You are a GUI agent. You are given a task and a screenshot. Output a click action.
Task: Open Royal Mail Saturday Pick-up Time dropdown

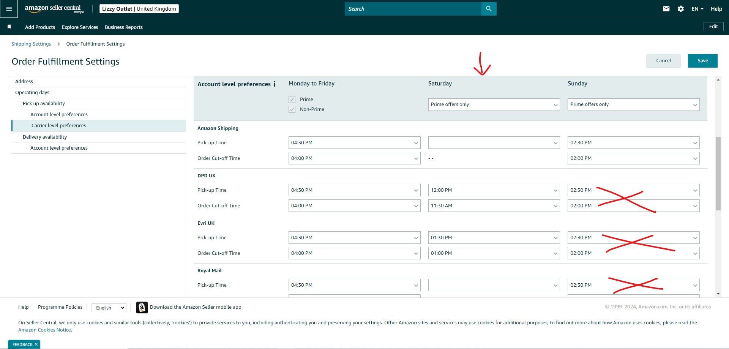coord(494,285)
